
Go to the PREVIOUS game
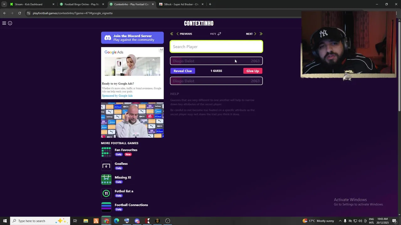tap(184, 34)
